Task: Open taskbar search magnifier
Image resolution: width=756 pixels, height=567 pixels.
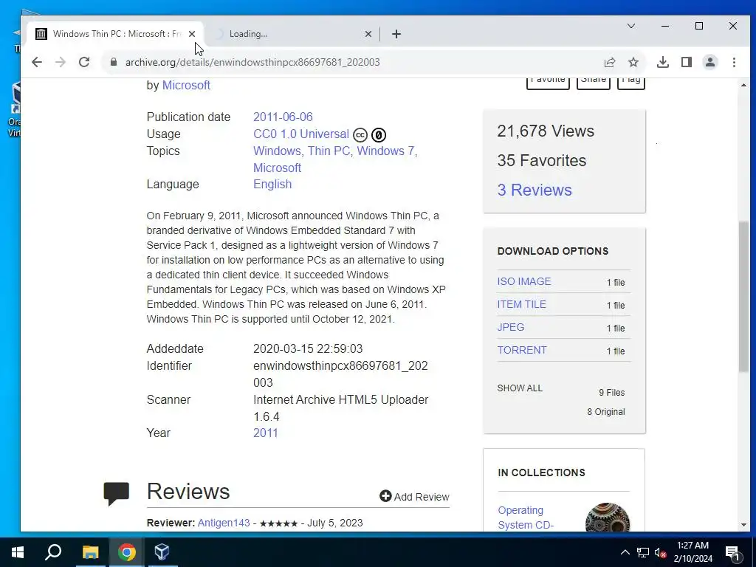Action: pyautogui.click(x=53, y=552)
